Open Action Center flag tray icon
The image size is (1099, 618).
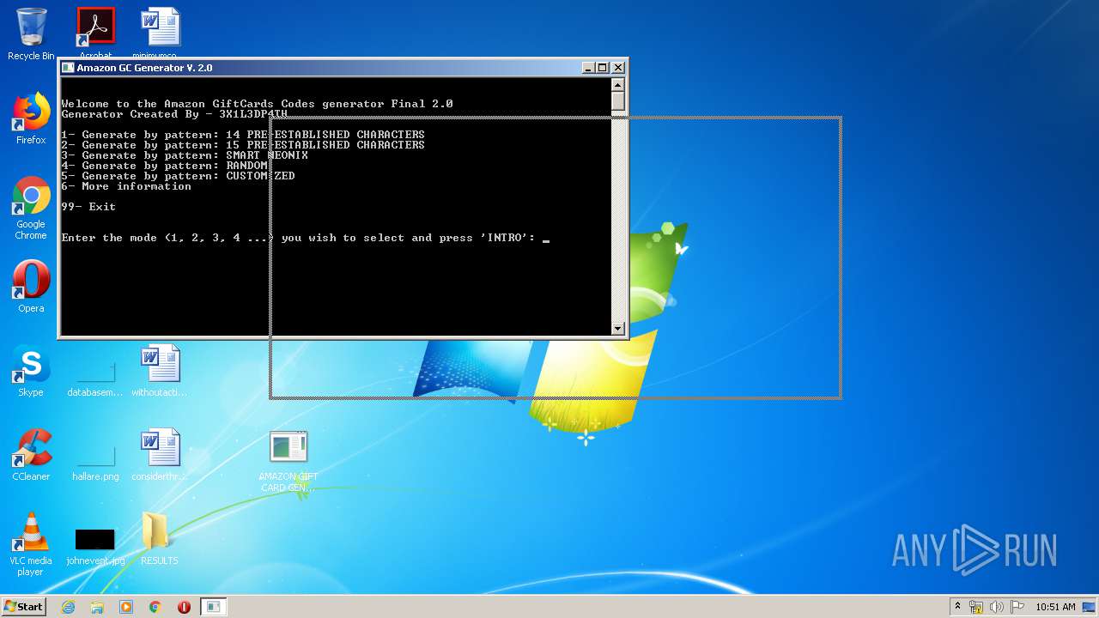(1017, 607)
